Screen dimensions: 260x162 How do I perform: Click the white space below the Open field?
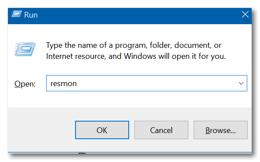tap(130, 99)
